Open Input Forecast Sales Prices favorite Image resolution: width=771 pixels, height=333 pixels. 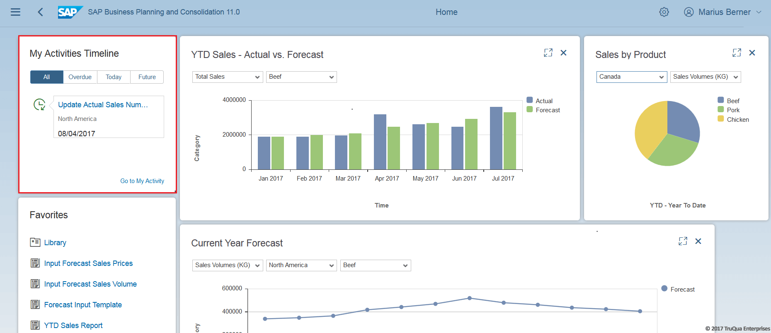tap(88, 263)
